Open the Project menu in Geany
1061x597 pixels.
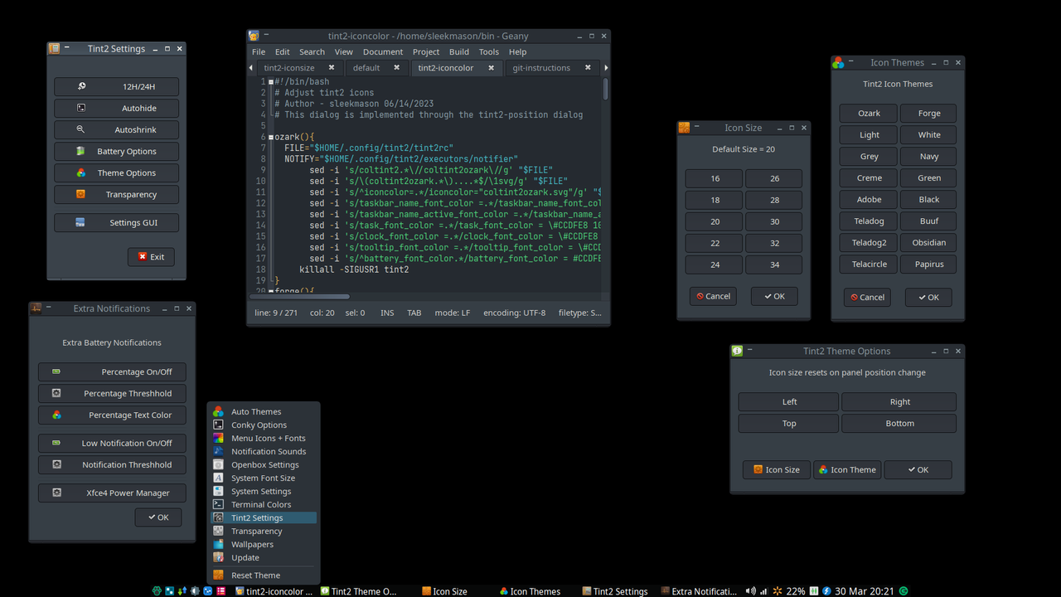click(426, 51)
